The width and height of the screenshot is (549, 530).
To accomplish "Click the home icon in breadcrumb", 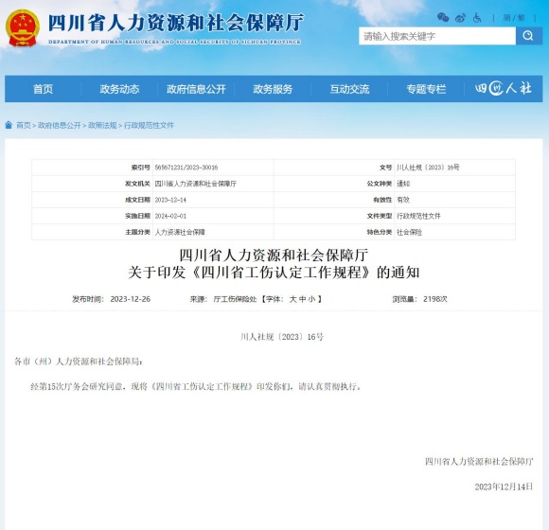I will [9, 125].
